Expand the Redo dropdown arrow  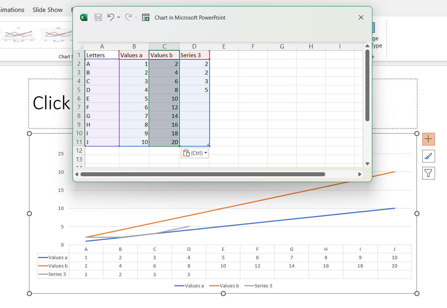[x=136, y=17]
